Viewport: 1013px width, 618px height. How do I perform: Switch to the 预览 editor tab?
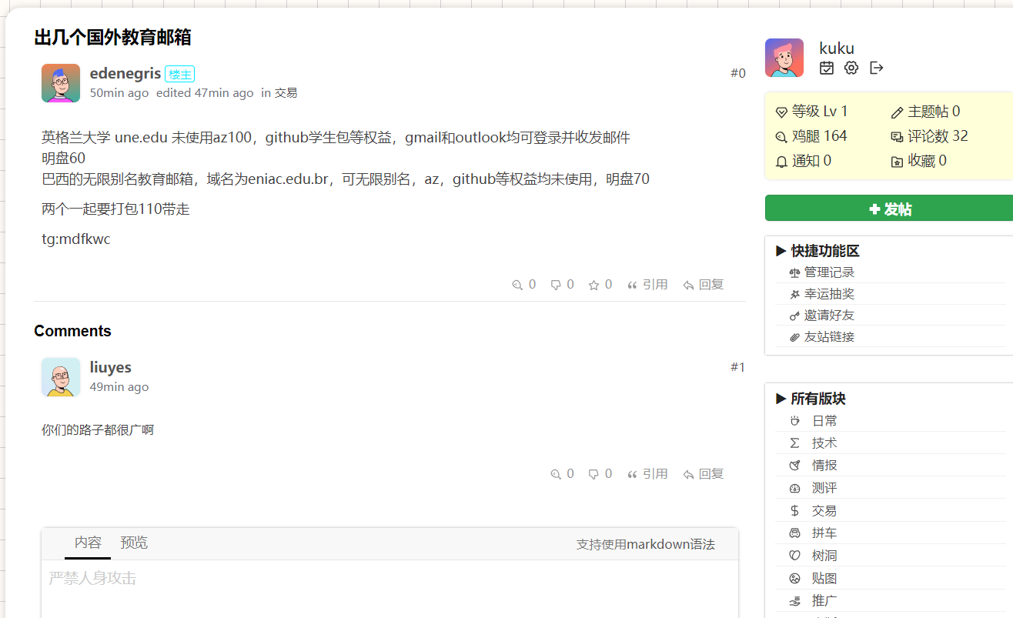click(x=134, y=543)
